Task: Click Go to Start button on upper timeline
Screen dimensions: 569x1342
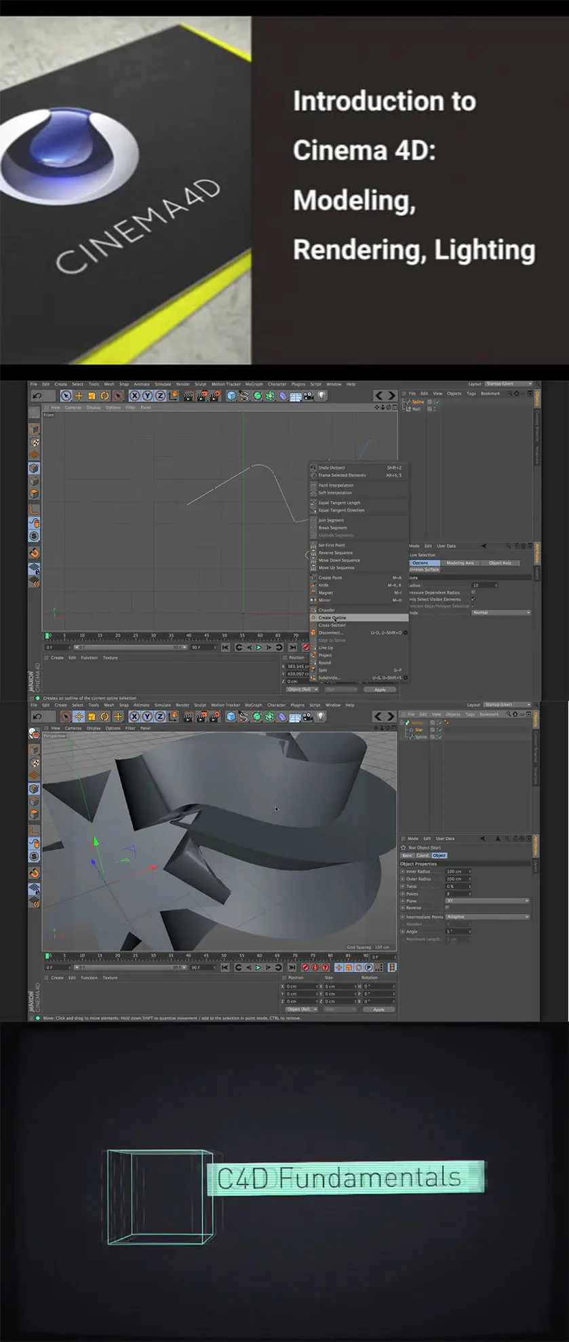Action: click(226, 647)
